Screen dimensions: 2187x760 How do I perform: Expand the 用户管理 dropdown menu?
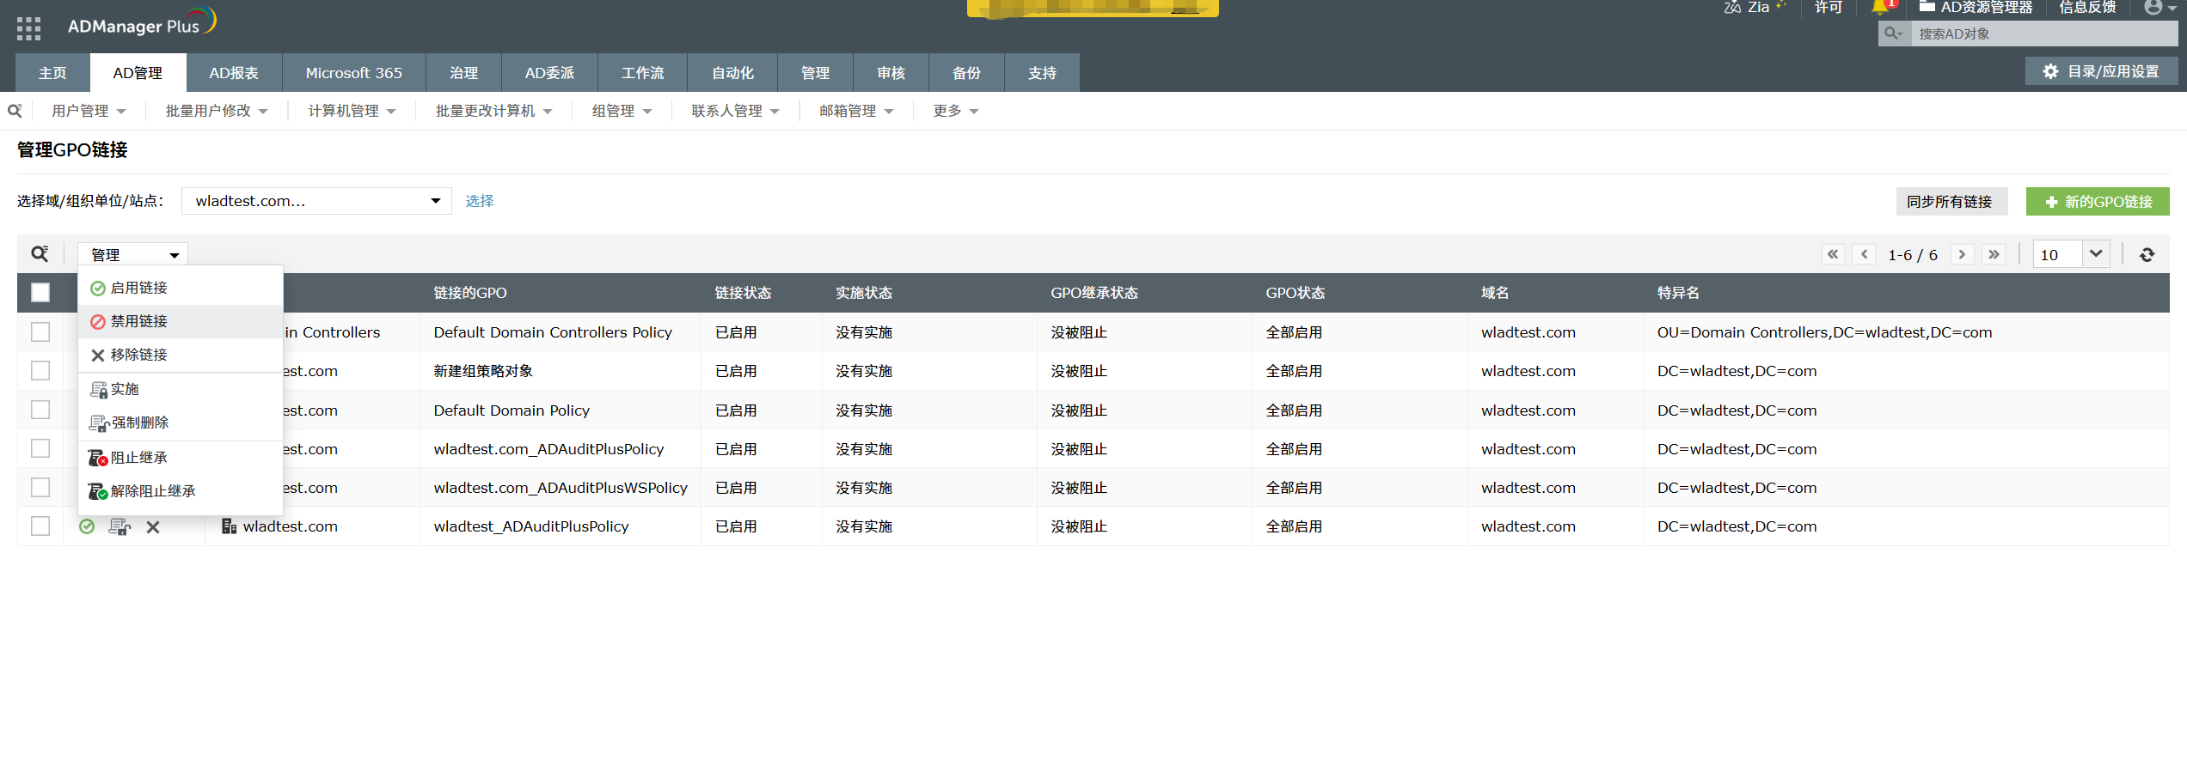click(x=89, y=111)
